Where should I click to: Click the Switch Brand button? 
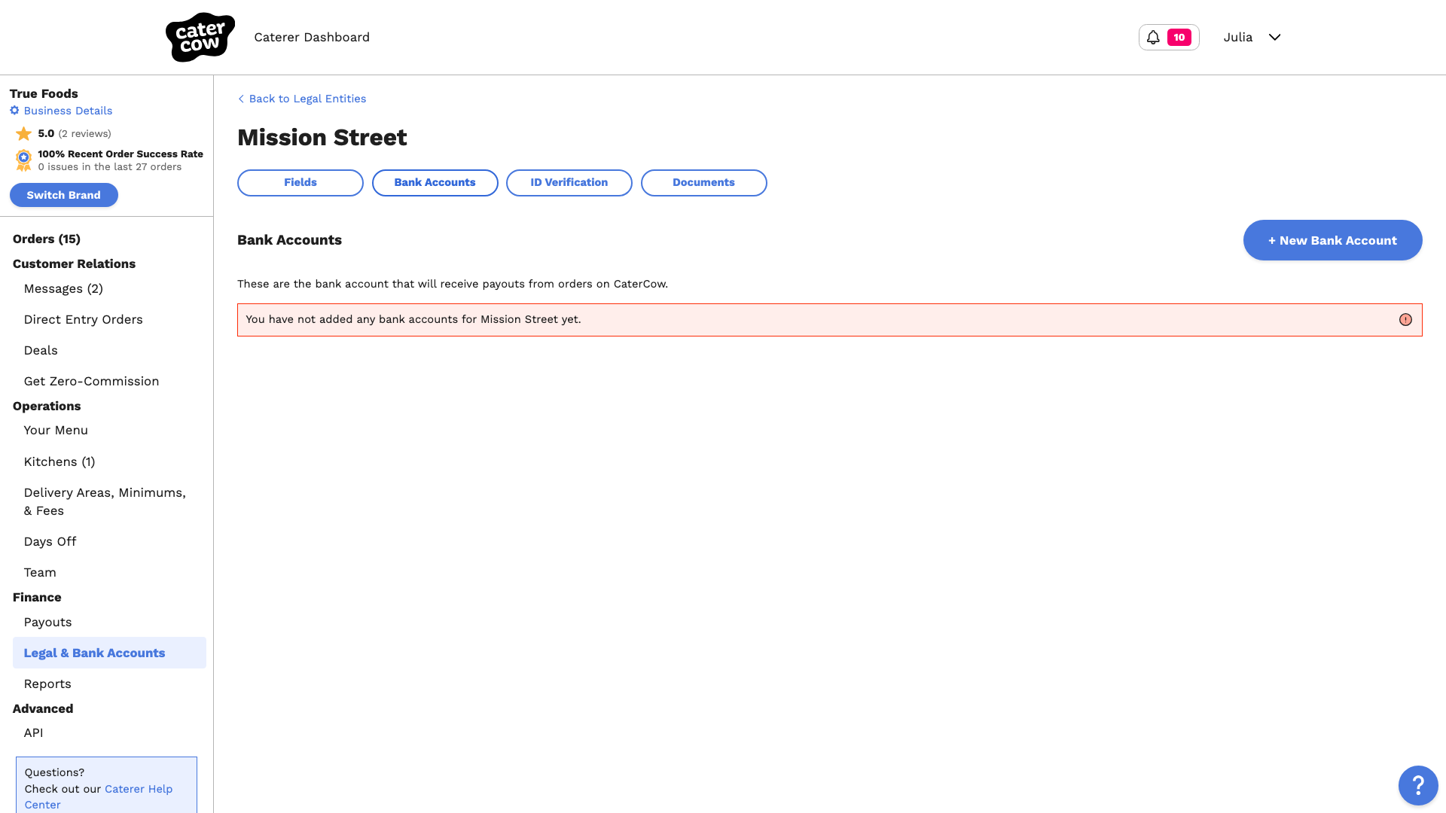coord(64,195)
